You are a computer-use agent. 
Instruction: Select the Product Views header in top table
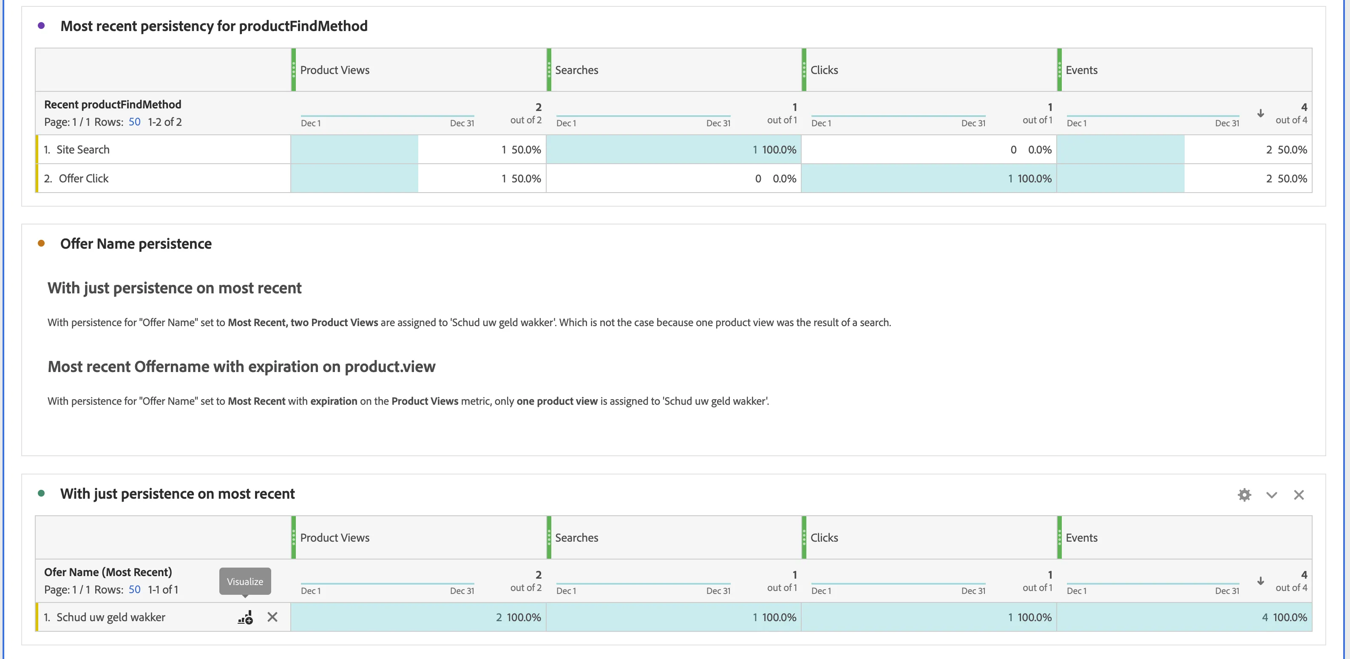pos(419,70)
